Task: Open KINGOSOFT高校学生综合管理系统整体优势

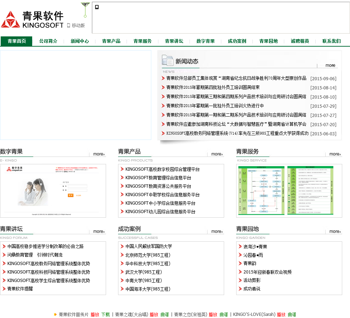Action: coord(49,281)
